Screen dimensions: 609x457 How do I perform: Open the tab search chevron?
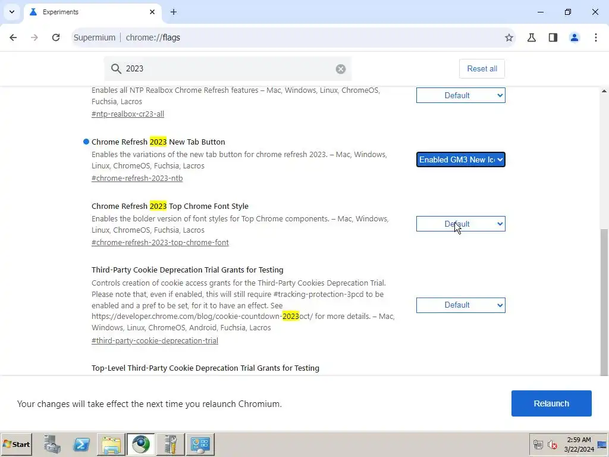click(x=12, y=12)
